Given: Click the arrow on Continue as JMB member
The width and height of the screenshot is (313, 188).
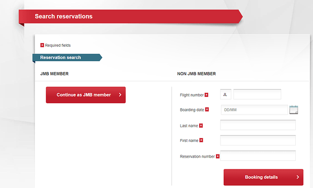Looking at the screenshot, I should (120, 95).
